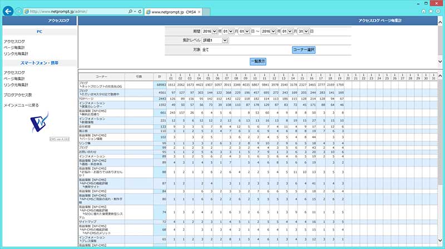Open ページ毎集計 link under スマートフォン・携帯
The image size is (445, 249).
[x=14, y=78]
